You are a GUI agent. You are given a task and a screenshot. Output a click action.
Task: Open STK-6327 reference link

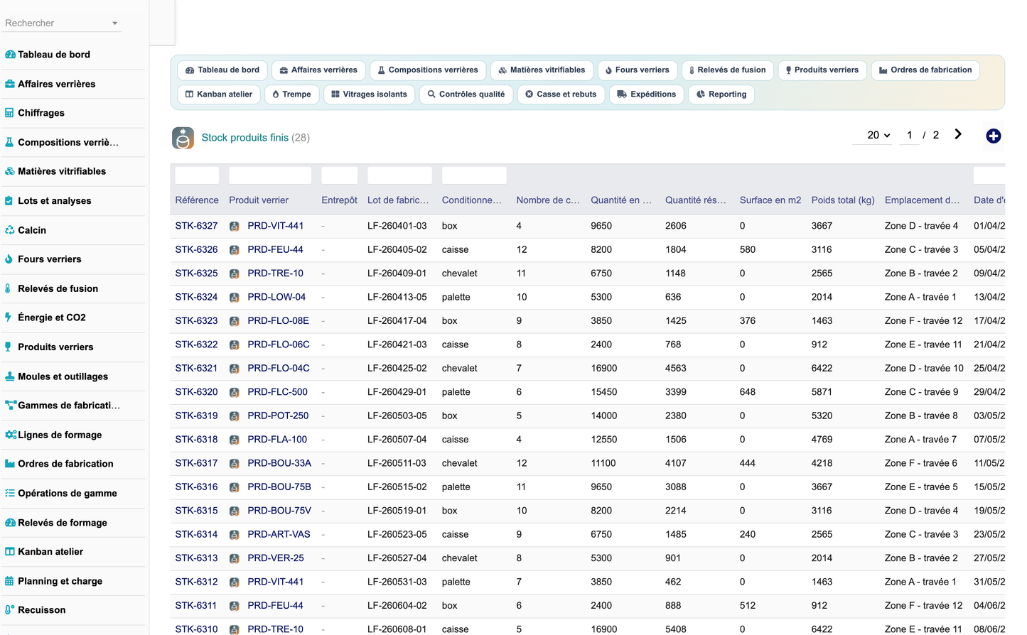point(196,226)
